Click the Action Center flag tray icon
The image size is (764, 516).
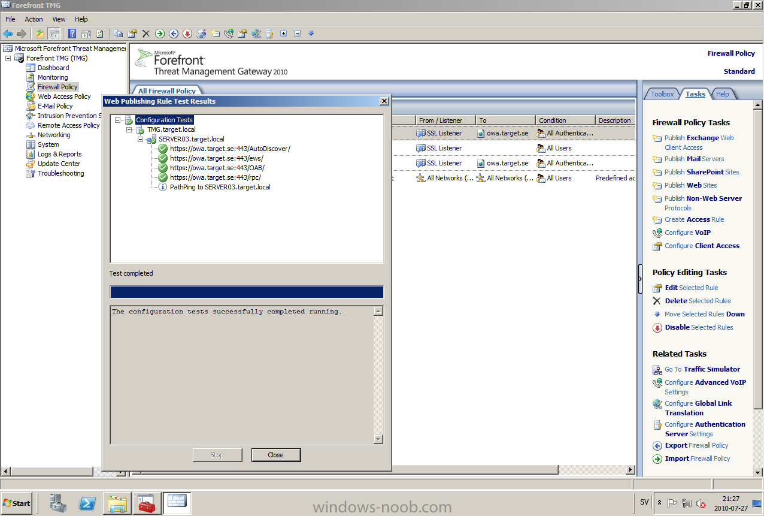click(673, 503)
